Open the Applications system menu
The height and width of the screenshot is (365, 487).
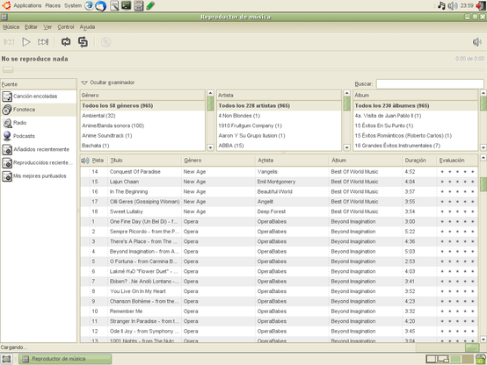27,5
